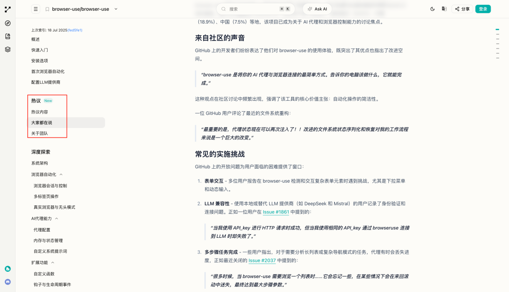Click the 分享 share icon
The image size is (509, 292).
(x=462, y=8)
